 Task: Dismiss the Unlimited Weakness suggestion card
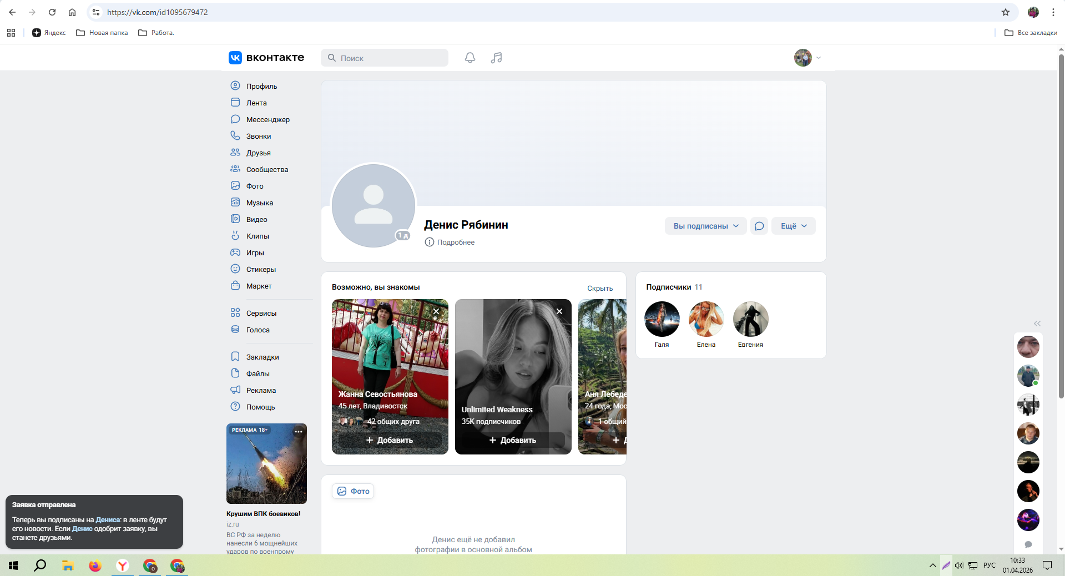(559, 311)
